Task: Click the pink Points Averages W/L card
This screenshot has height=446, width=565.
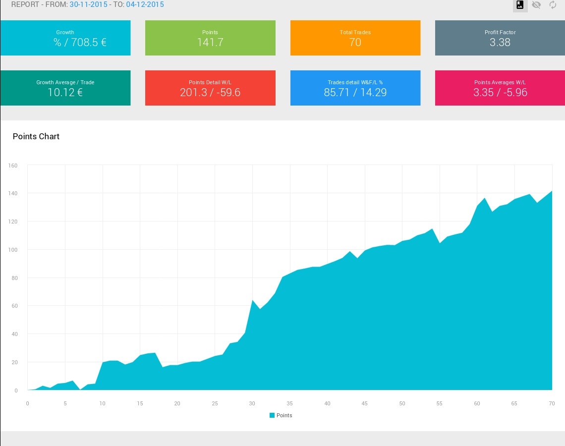Action: [500, 88]
